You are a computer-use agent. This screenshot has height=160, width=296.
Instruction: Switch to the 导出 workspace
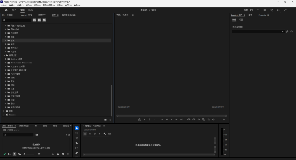tap(30, 10)
